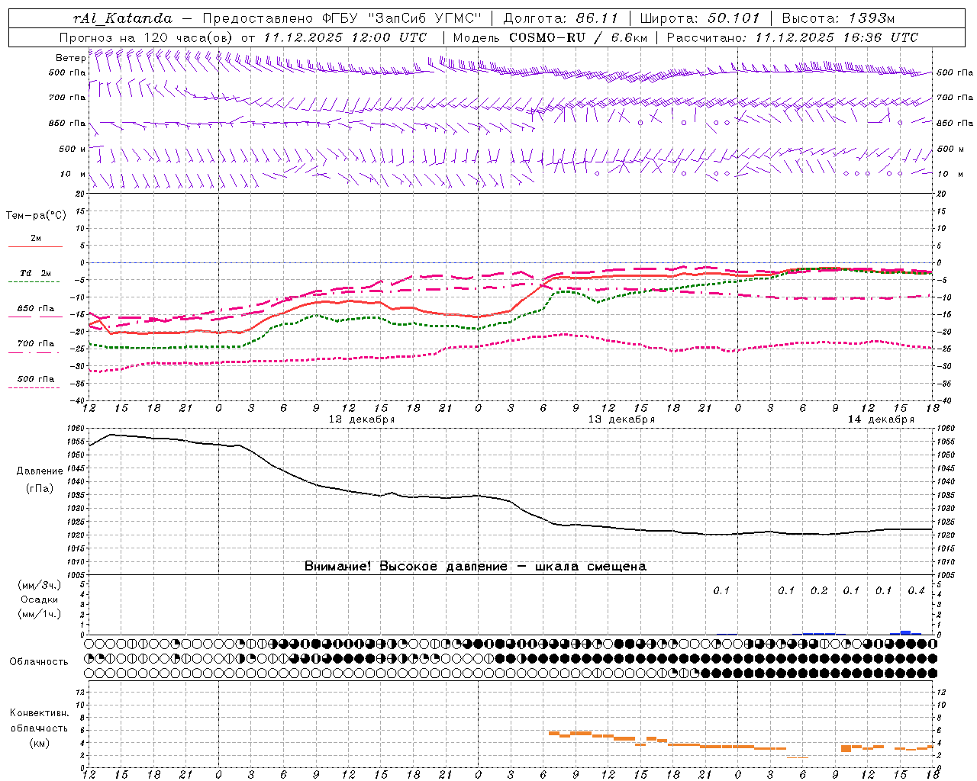The image size is (977, 781).
Task: Click the Долгота: 86.11 value
Action: pyautogui.click(x=561, y=18)
